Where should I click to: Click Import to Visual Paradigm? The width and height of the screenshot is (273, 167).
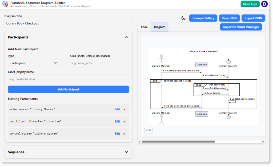[241, 27]
